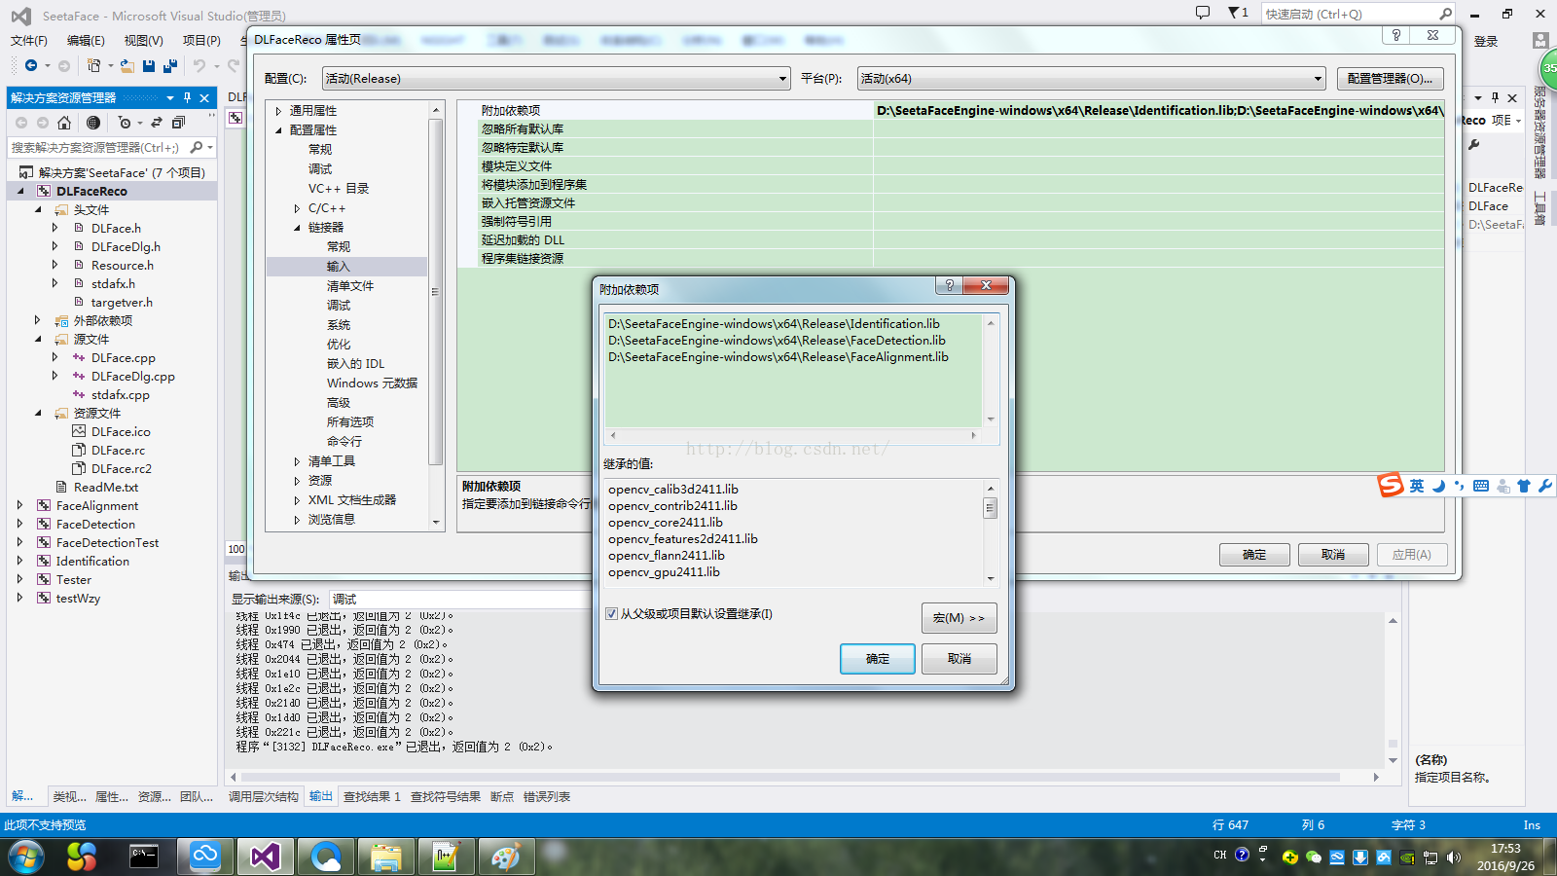Click 确定 in the property pages dialog
Screen dimensions: 1557x876
tap(1254, 555)
